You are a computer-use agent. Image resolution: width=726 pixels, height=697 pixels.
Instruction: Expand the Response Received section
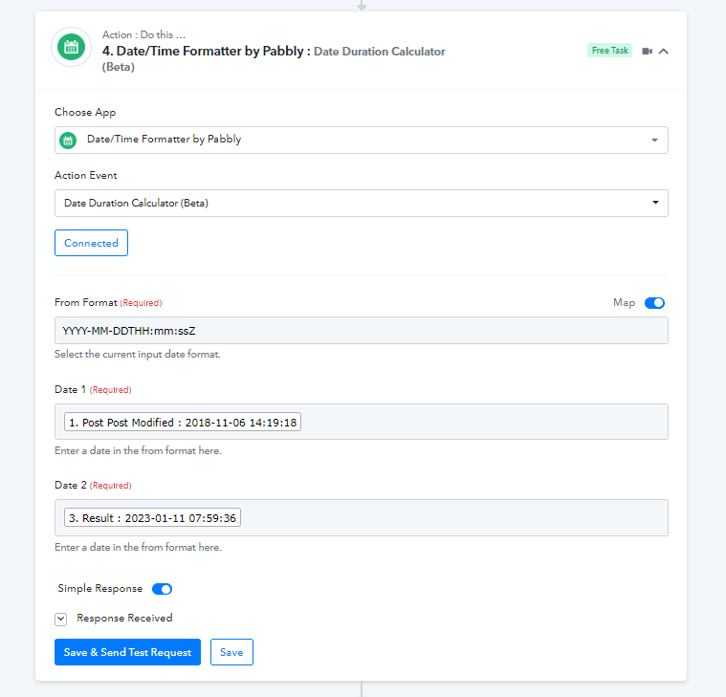(60, 619)
